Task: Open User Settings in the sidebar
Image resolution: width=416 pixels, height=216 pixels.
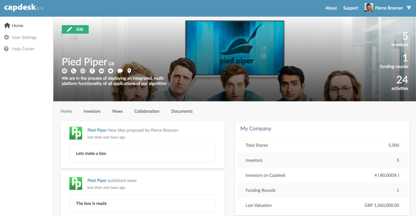Action: click(x=24, y=37)
